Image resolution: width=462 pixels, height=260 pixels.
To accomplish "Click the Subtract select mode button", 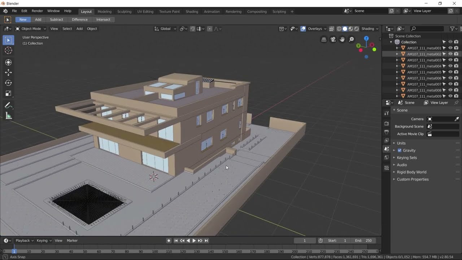I will pos(56,19).
